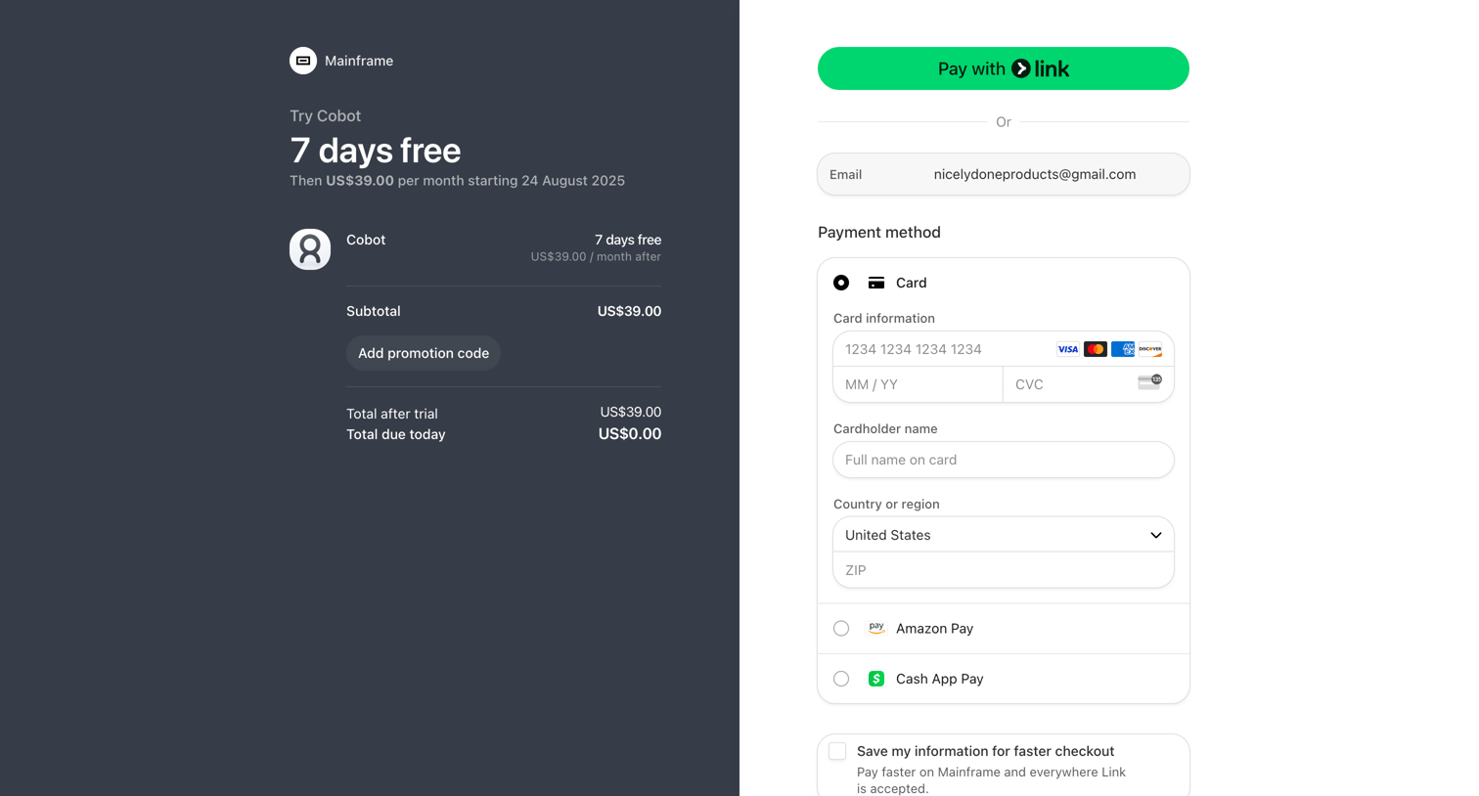Click the CVC help card icon
This screenshot has height=796, width=1479.
[x=1150, y=382]
